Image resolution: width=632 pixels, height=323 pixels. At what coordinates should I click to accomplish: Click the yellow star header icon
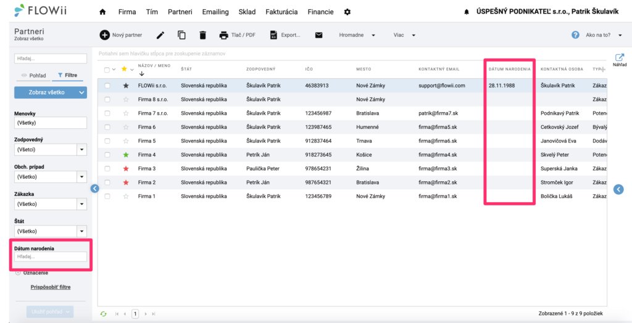(124, 69)
